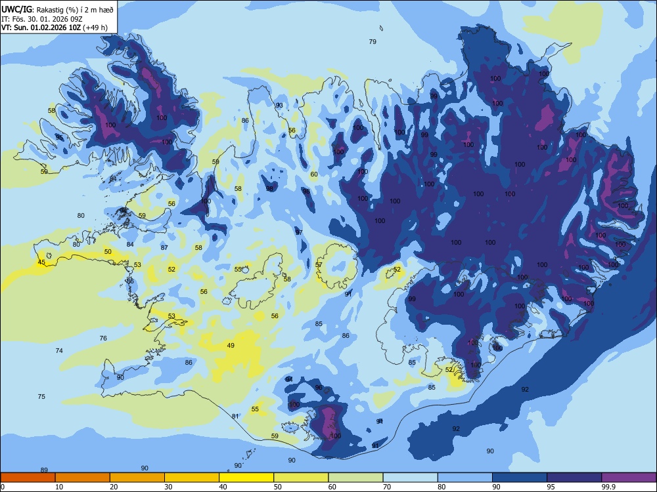Screen dimensions: 657x492
Task: Click the bright yellow 40–50 legend swatch
Action: (246, 478)
